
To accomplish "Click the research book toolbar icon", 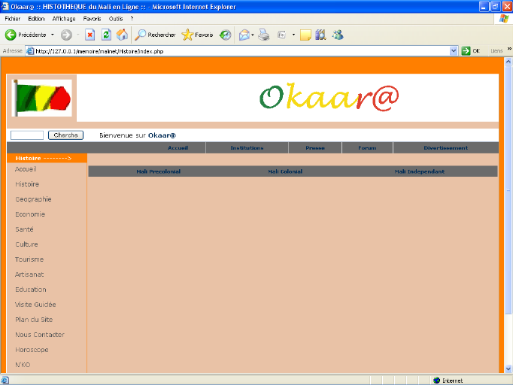I will 320,35.
